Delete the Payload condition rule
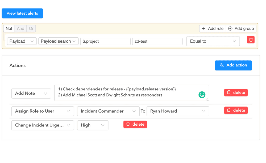 point(251,39)
